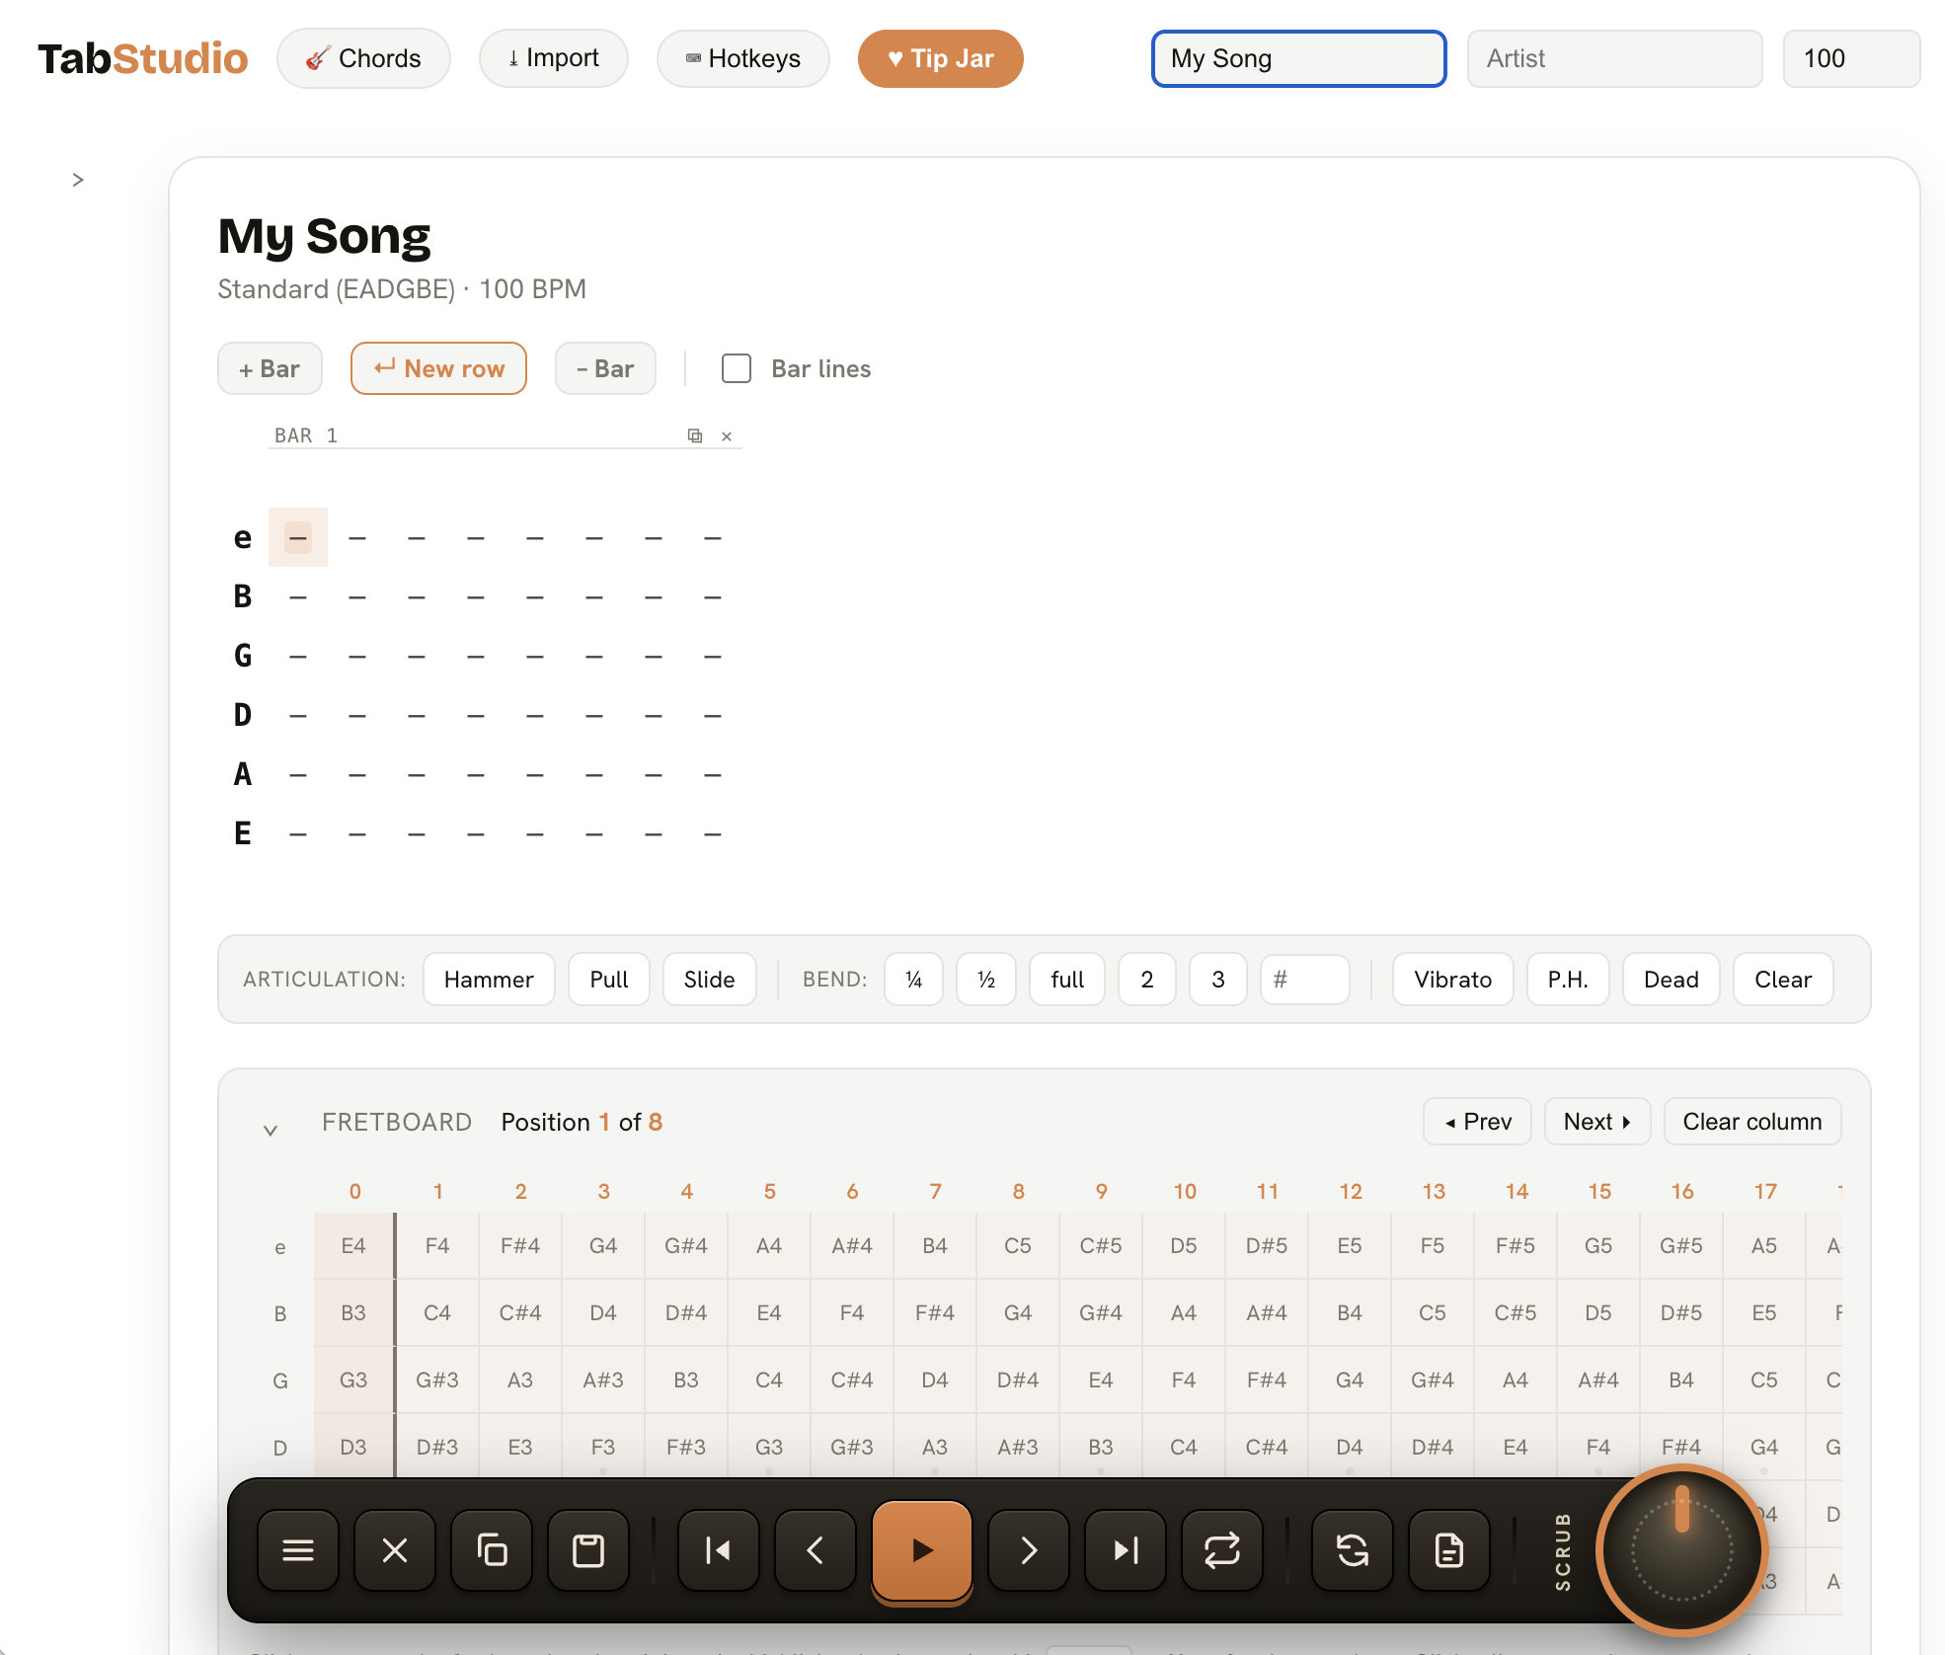This screenshot has height=1655, width=1945.
Task: Add a bar with + Bar
Action: pos(270,368)
